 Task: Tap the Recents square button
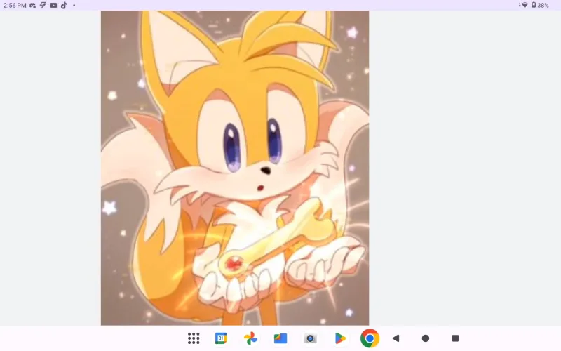coord(455,338)
